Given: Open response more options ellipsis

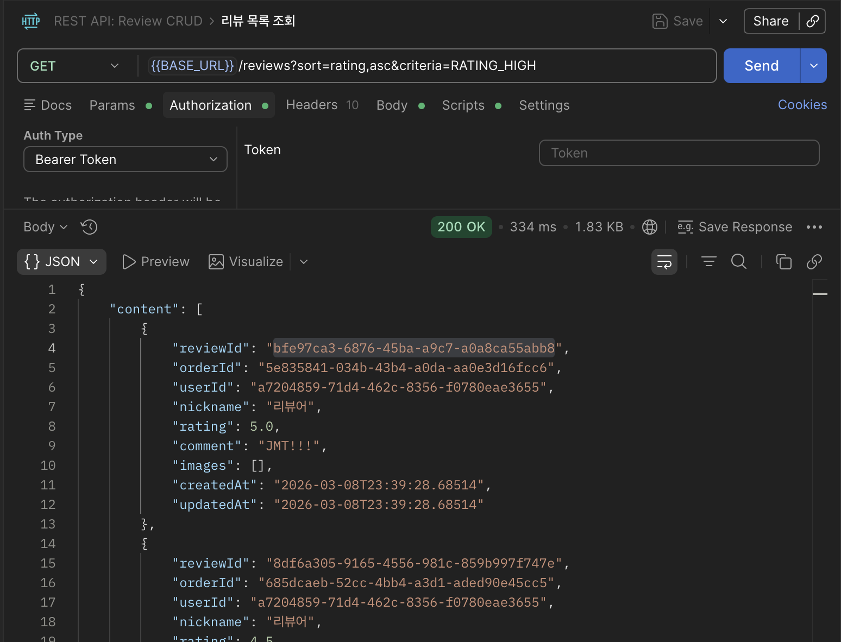Looking at the screenshot, I should click(814, 227).
